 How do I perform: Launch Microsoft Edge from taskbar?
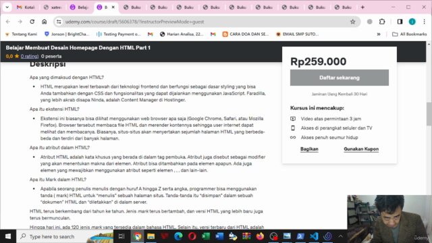tap(178, 236)
